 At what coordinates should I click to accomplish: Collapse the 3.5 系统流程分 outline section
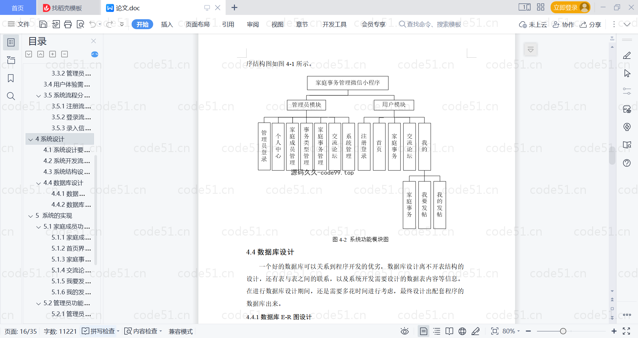click(x=39, y=96)
